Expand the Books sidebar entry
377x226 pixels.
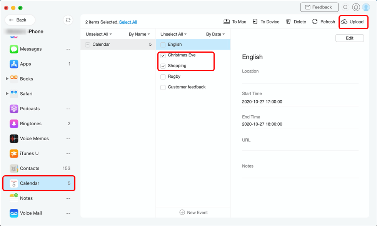7,79
